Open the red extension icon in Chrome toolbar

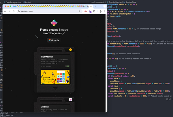(x=86, y=11)
